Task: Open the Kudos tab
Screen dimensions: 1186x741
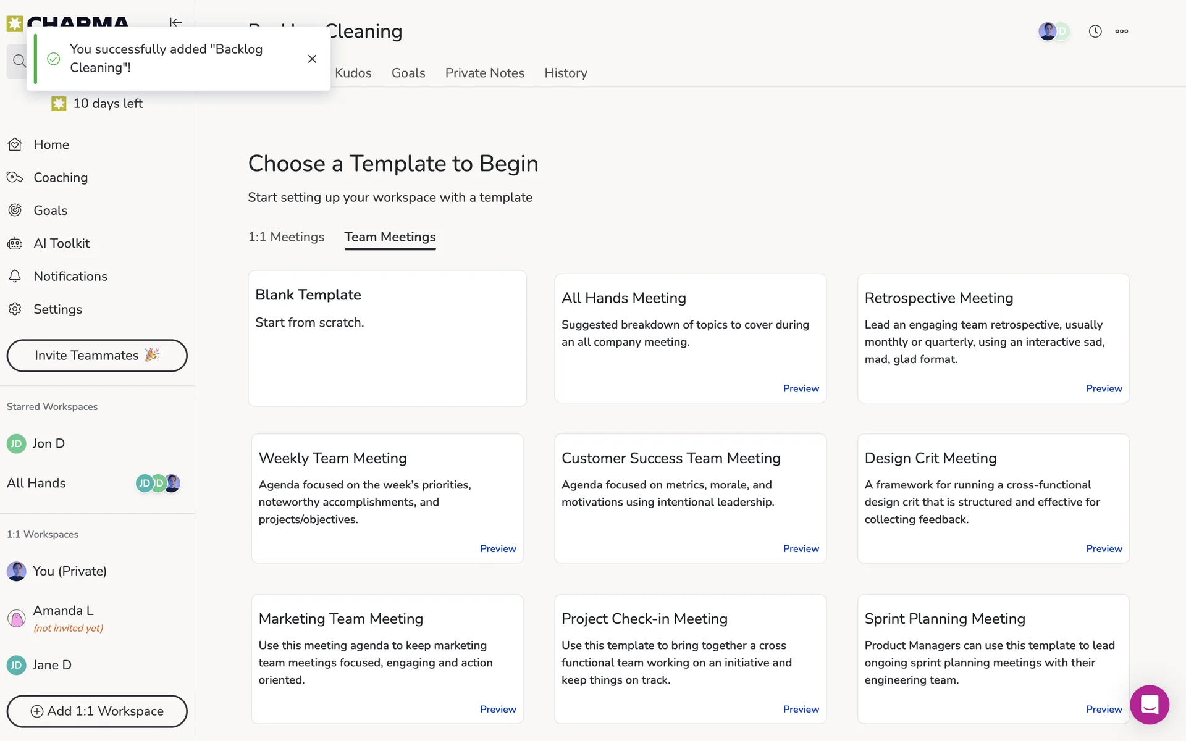Action: pyautogui.click(x=353, y=73)
